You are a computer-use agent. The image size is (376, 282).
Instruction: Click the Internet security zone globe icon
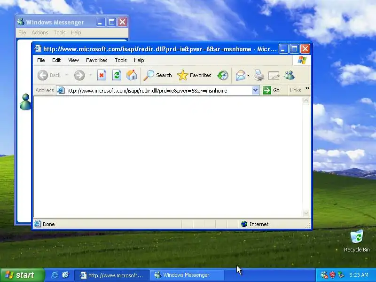coord(244,224)
